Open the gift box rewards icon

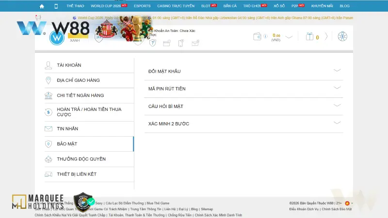click(309, 37)
